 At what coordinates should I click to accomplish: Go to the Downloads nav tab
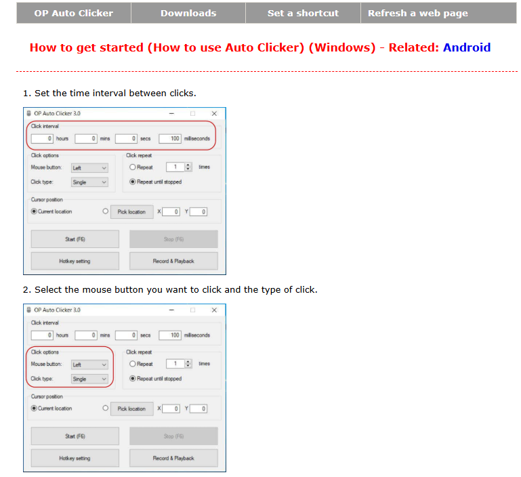coord(188,13)
